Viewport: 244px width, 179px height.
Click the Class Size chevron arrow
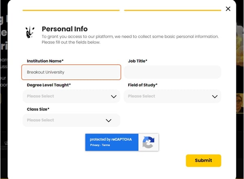point(109,120)
